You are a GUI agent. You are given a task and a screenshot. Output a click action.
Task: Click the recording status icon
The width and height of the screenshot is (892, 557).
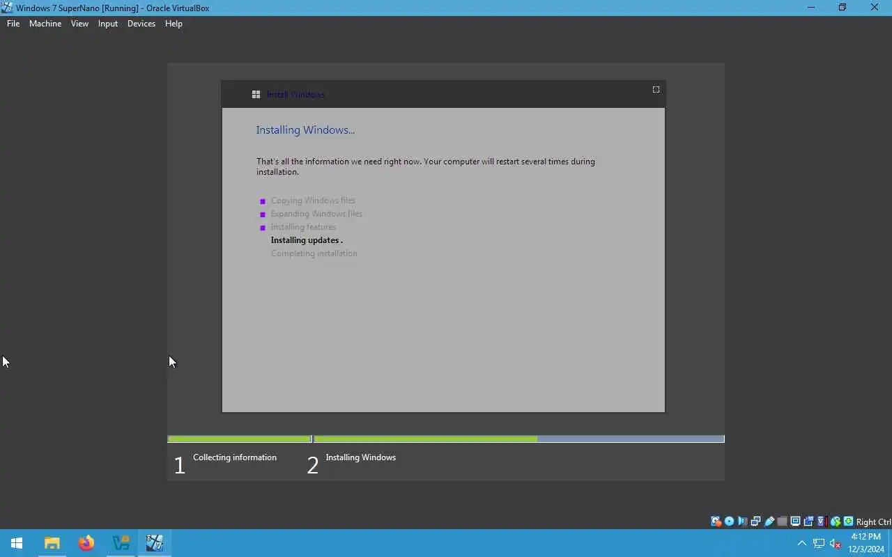[x=808, y=521]
